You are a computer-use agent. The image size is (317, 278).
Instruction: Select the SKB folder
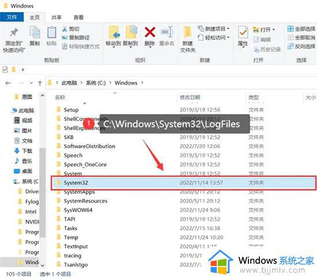tap(69, 137)
